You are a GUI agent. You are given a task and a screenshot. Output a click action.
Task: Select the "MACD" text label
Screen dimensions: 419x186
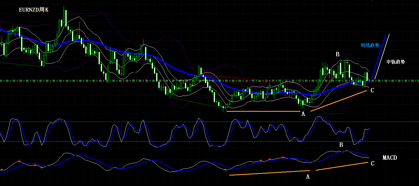(390, 158)
